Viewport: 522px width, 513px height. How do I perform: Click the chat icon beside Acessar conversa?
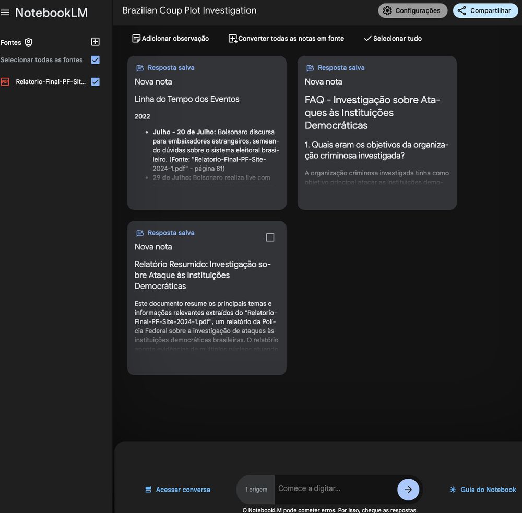[148, 490]
